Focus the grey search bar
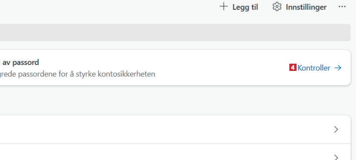Image resolution: width=356 pixels, height=160 pixels. click(x=175, y=33)
